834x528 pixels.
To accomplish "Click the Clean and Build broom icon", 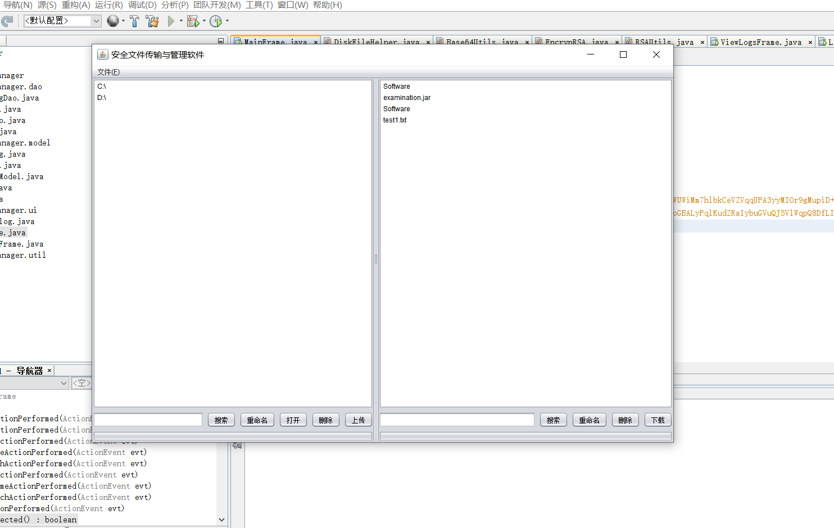I will point(152,21).
